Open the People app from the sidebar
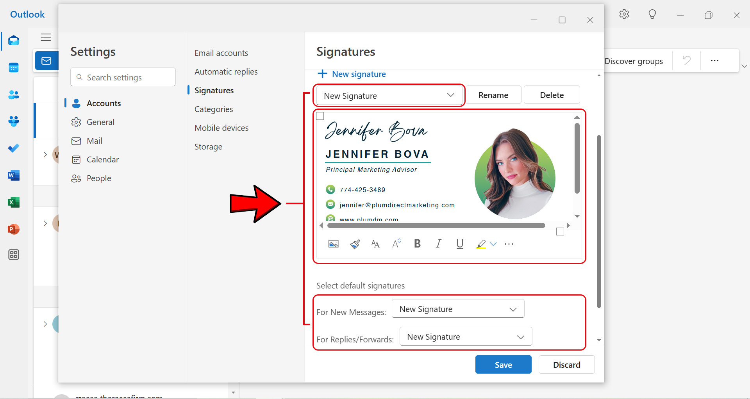 (14, 94)
